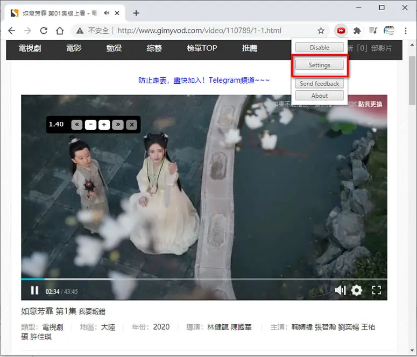Click the video progress bar
The width and height of the screenshot is (417, 357).
tap(204, 279)
